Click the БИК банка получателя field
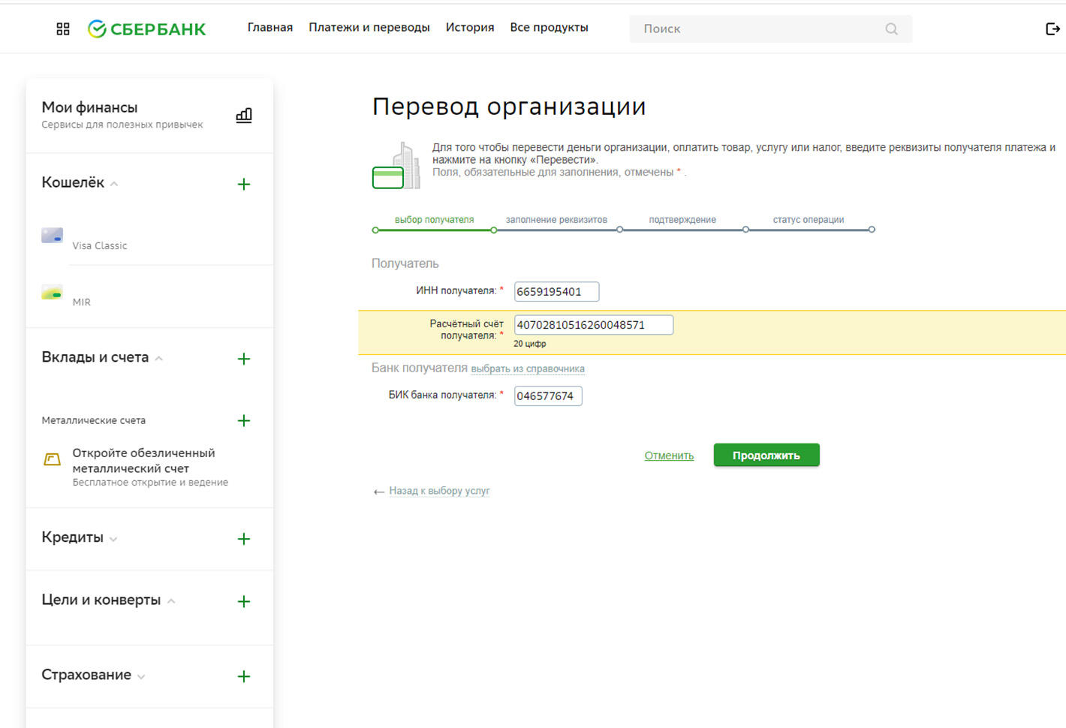The image size is (1066, 728). click(x=548, y=396)
